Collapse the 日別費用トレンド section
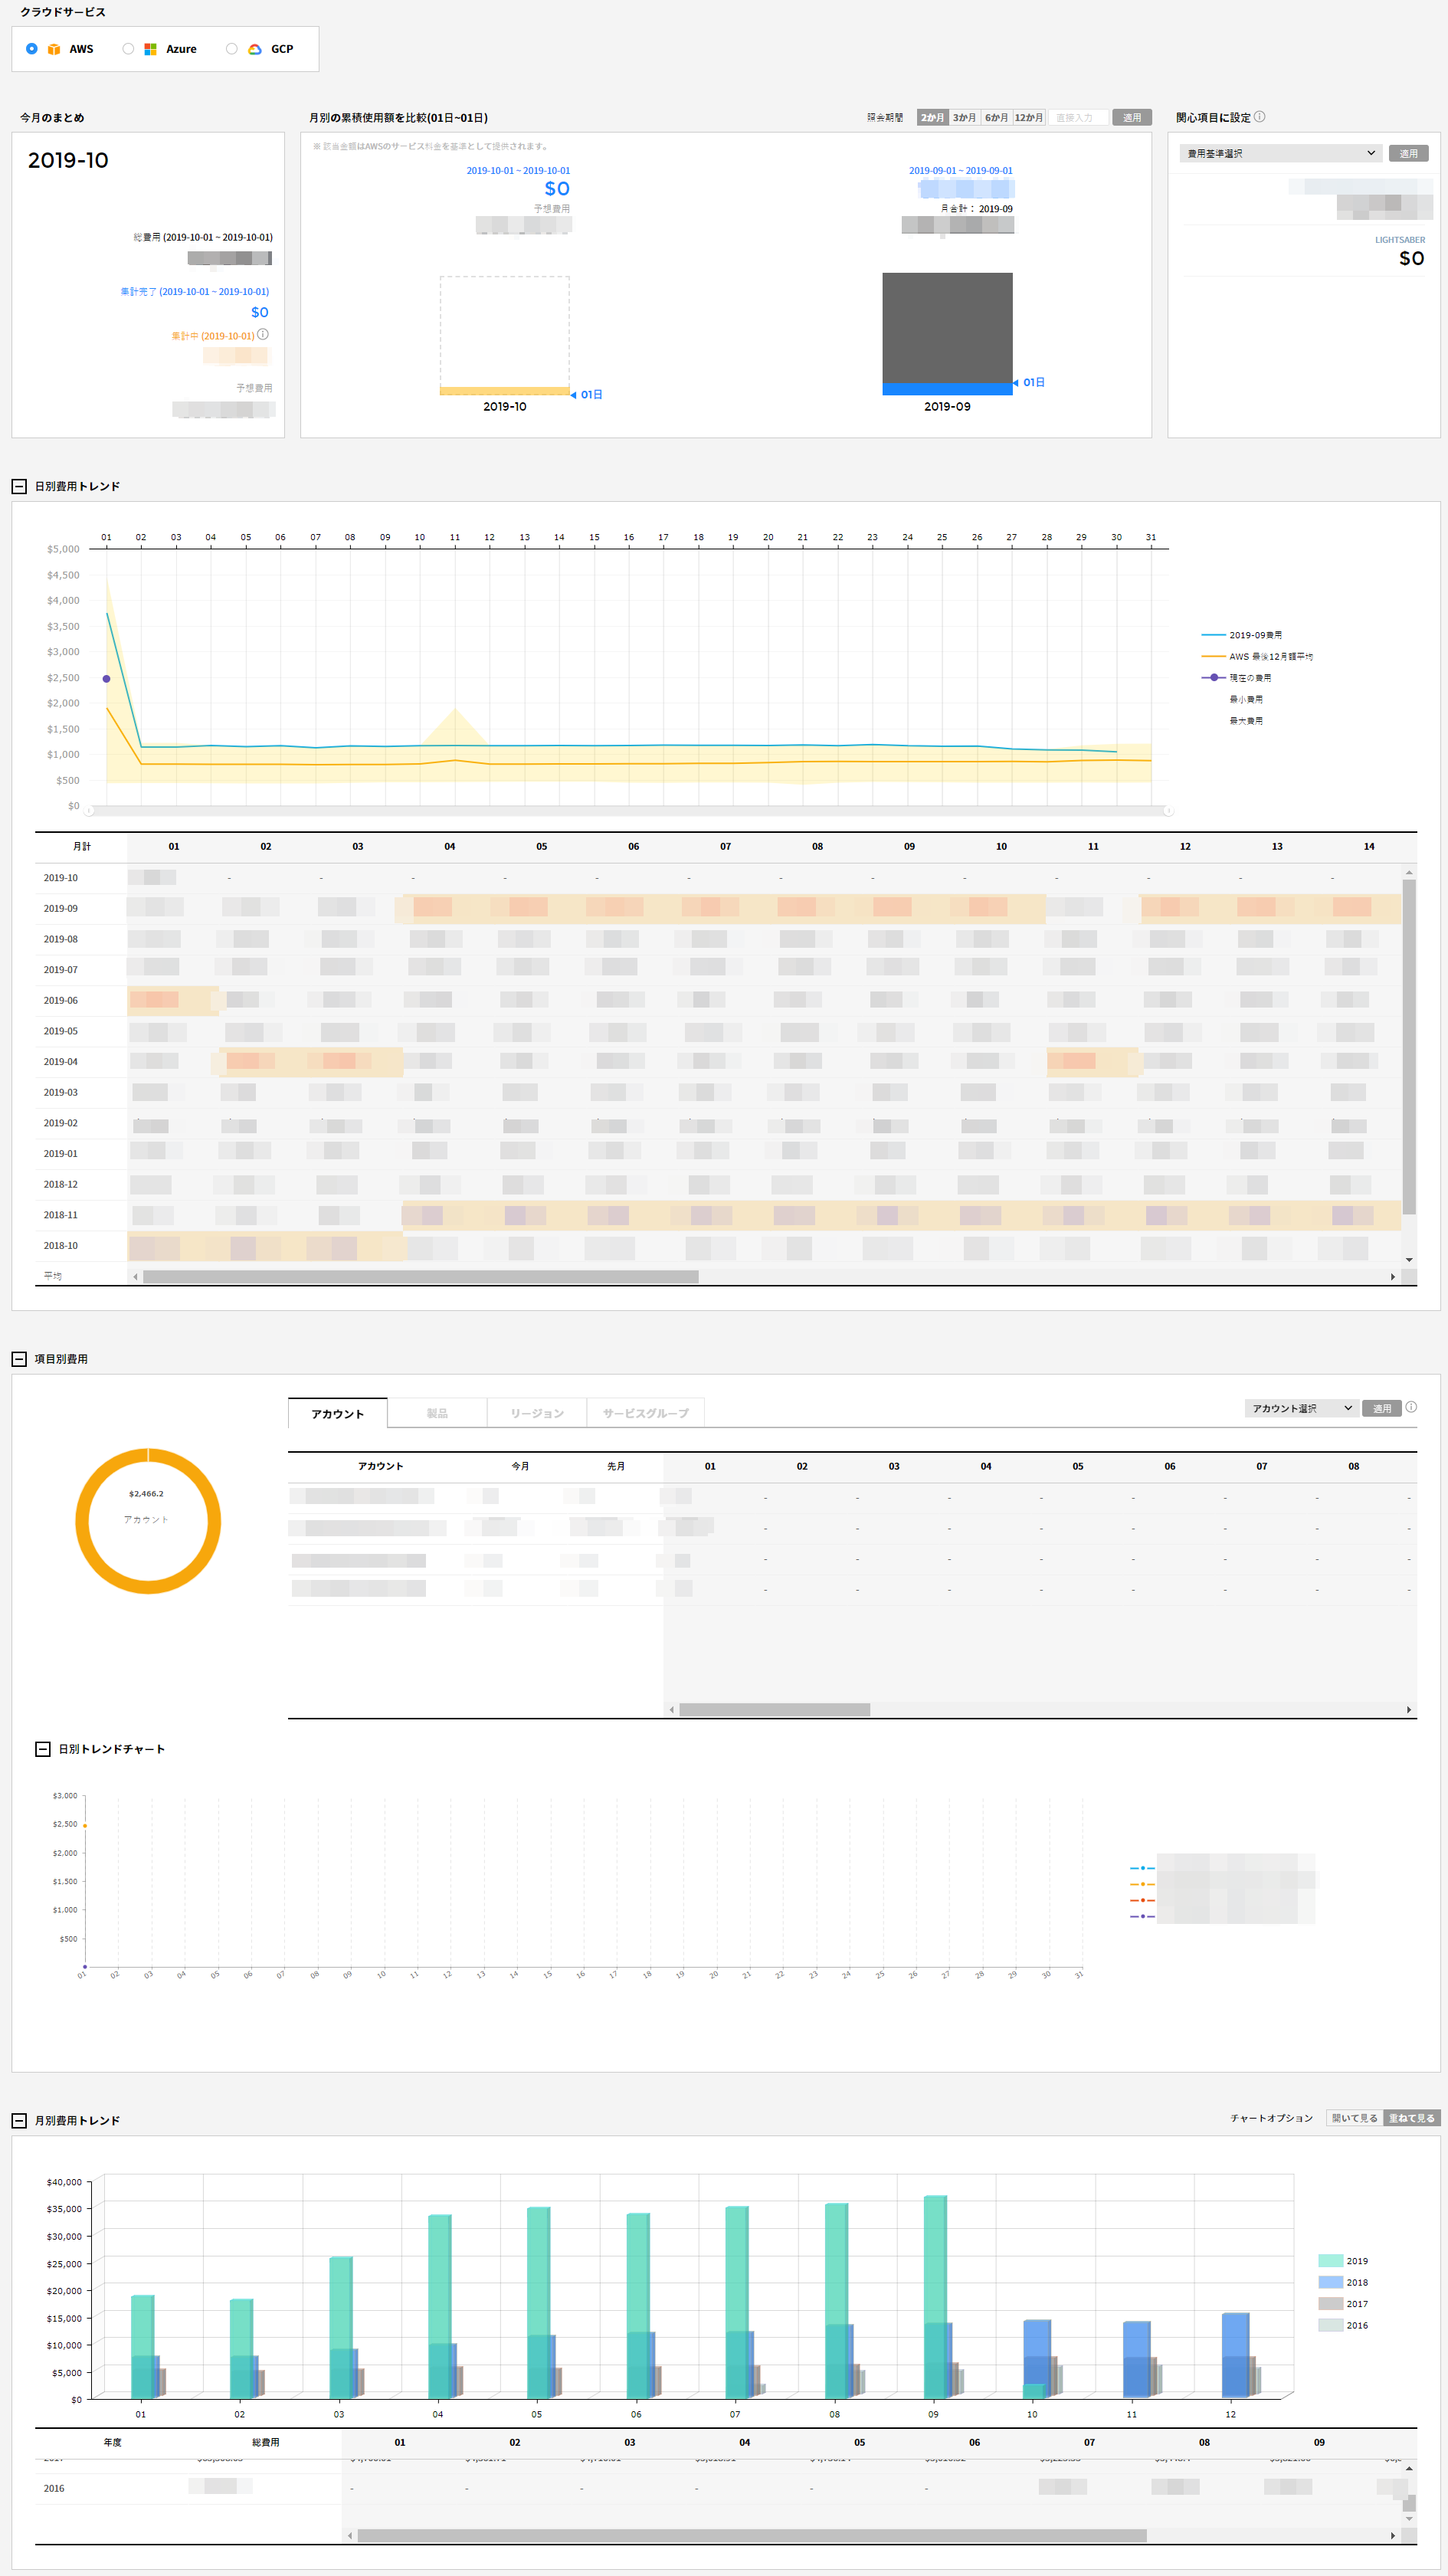The image size is (1448, 2576). (19, 486)
